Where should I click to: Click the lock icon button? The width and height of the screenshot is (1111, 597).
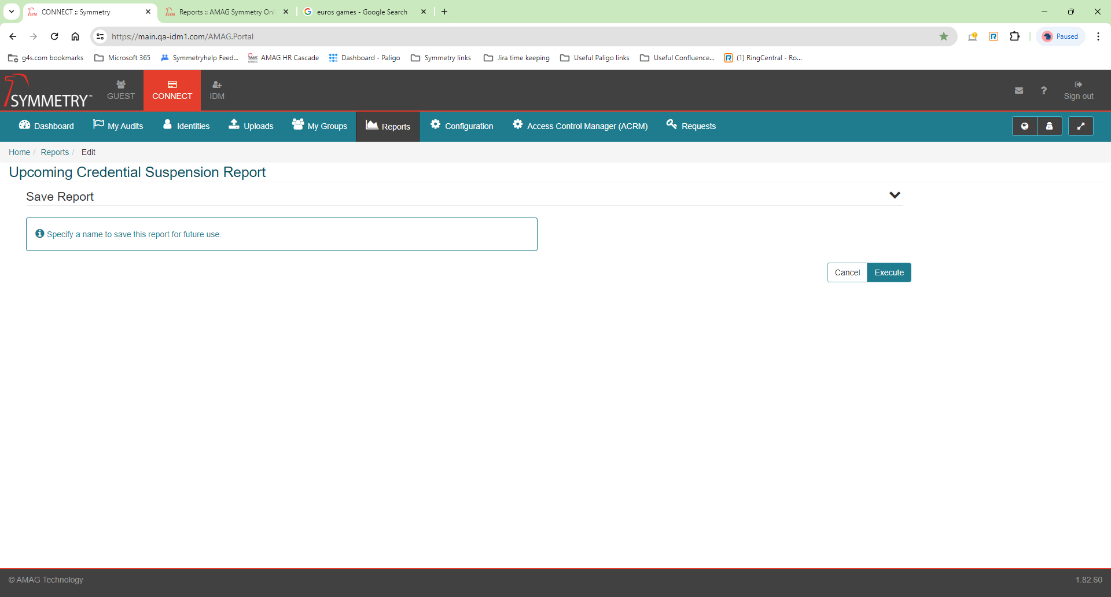[x=1049, y=126]
